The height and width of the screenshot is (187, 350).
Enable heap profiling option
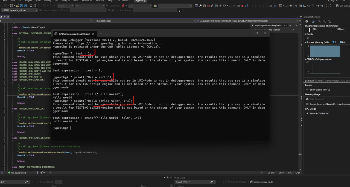point(328,104)
